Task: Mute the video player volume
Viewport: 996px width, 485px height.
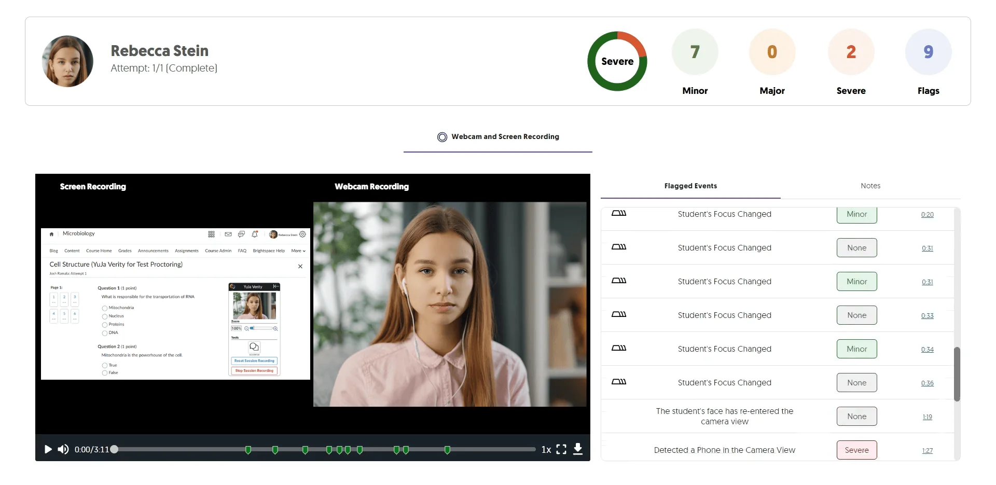Action: click(63, 449)
